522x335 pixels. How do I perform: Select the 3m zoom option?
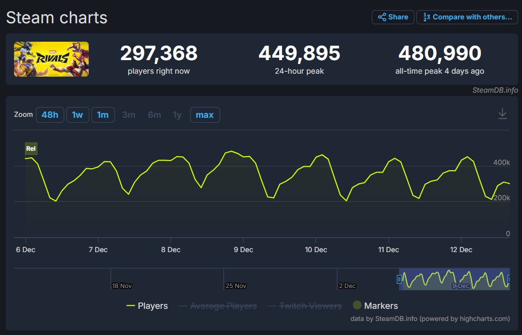click(x=129, y=115)
